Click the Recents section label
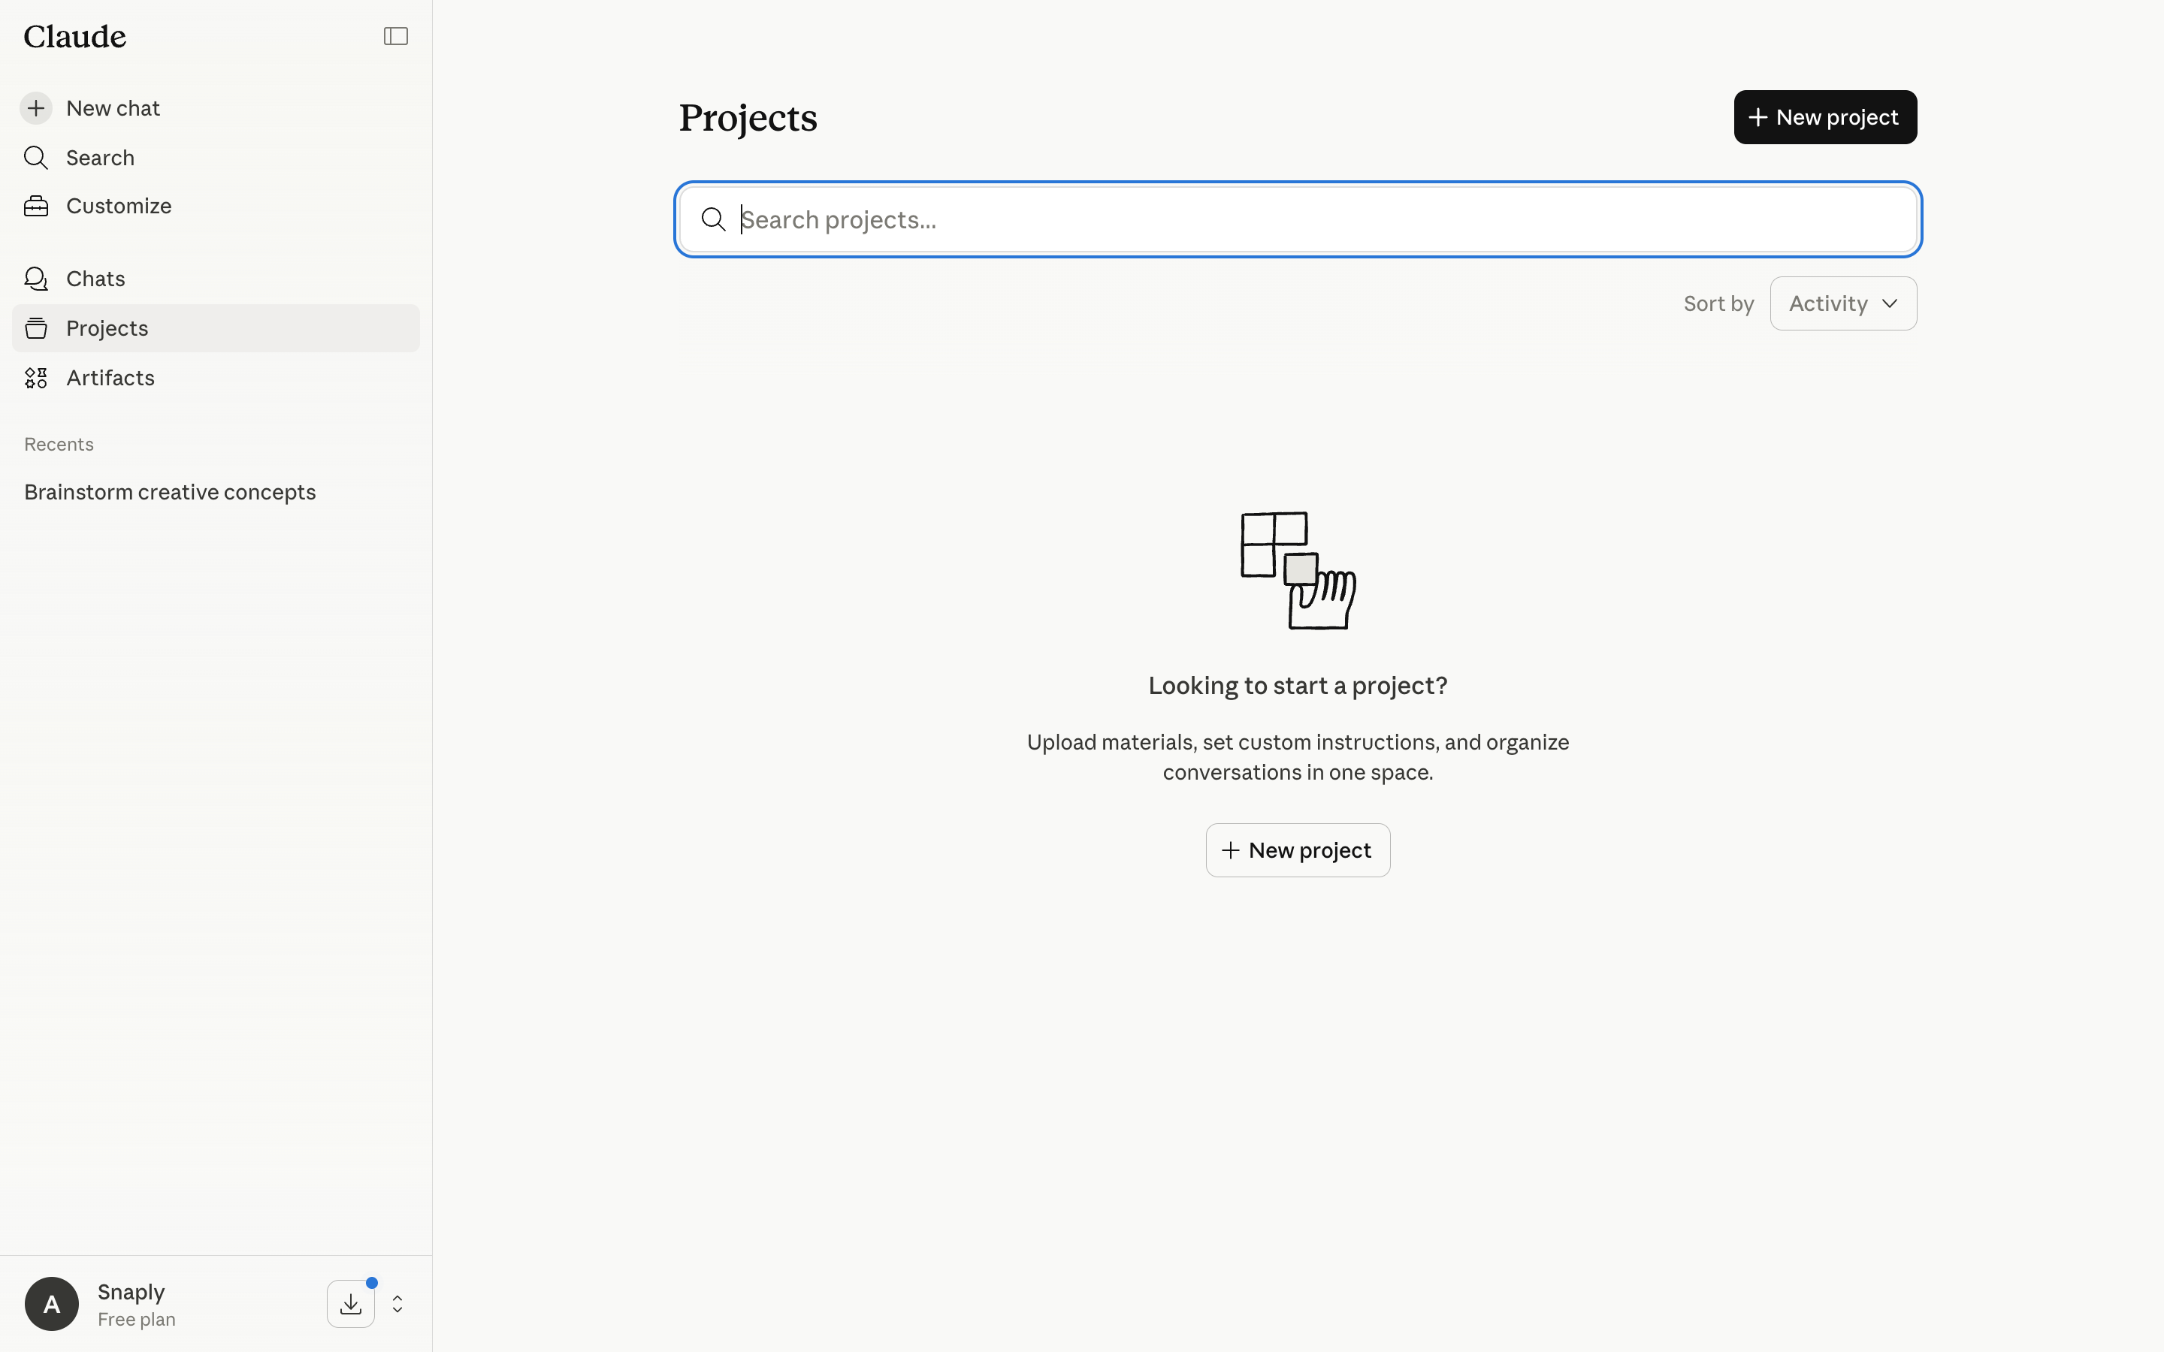Screen dimensions: 2164x1352 tap(59, 445)
